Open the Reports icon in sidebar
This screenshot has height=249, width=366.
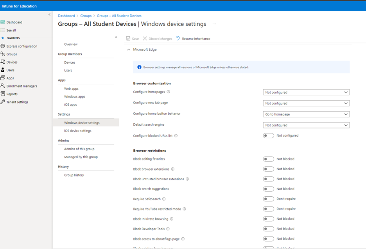click(x=3, y=94)
